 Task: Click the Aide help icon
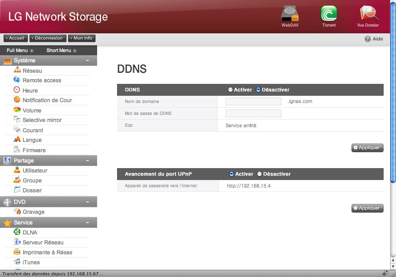tap(368, 39)
